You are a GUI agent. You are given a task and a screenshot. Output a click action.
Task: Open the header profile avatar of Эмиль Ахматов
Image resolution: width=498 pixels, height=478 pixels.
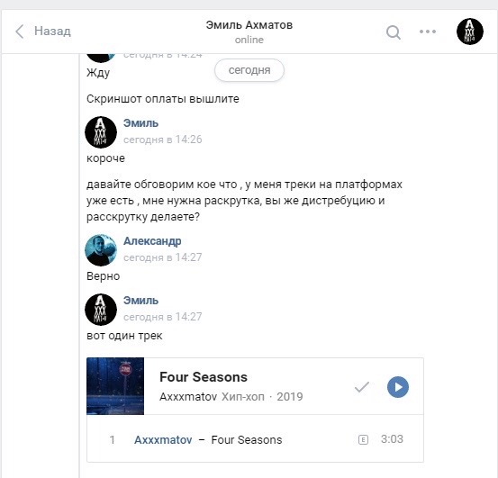click(470, 32)
